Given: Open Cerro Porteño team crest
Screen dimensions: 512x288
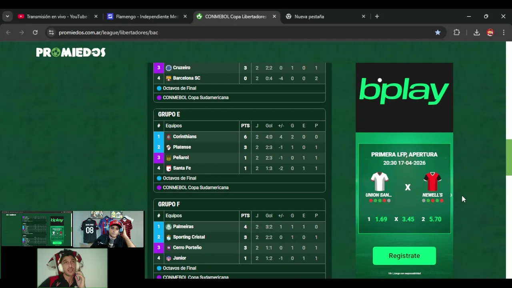Looking at the screenshot, I should click(168, 248).
